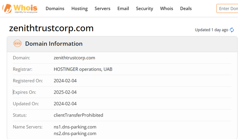Select the status clientTransferProhibited

pos(78,115)
